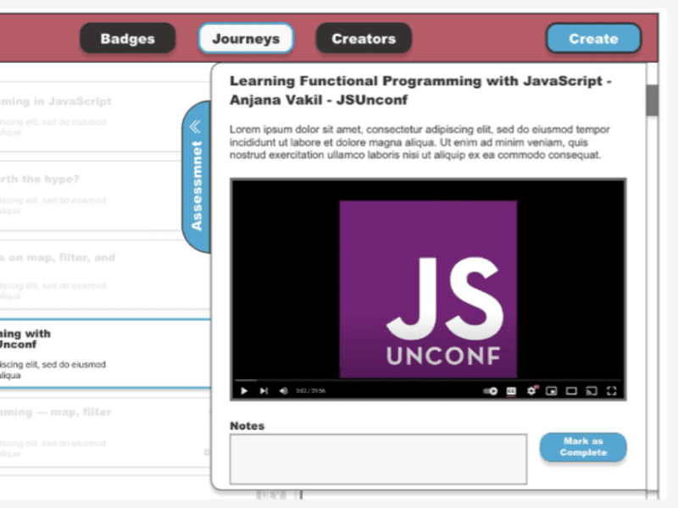The width and height of the screenshot is (678, 508).
Task: Select the 'rth the hype?' list item
Action: tap(105, 196)
